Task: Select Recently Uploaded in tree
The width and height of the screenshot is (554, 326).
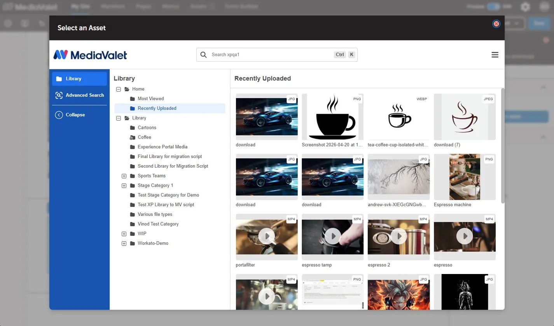Action: [157, 108]
